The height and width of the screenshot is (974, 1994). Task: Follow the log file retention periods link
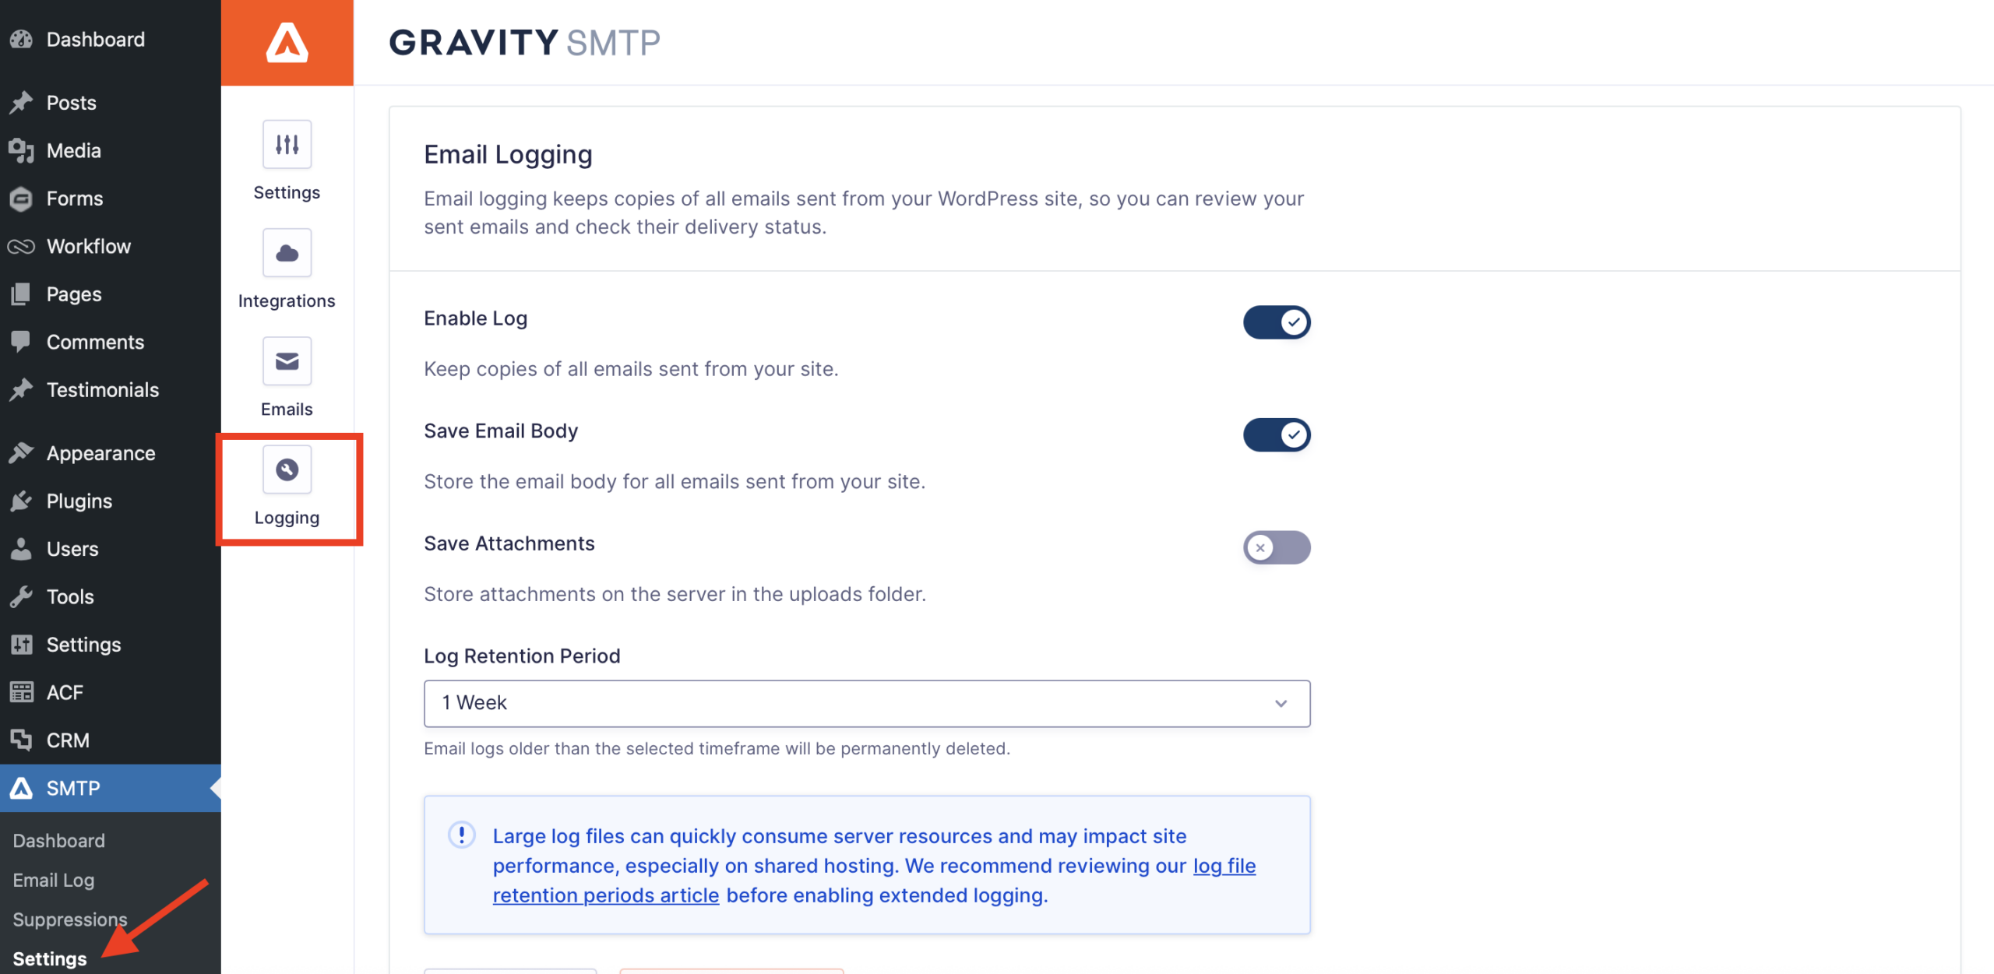1224,866
